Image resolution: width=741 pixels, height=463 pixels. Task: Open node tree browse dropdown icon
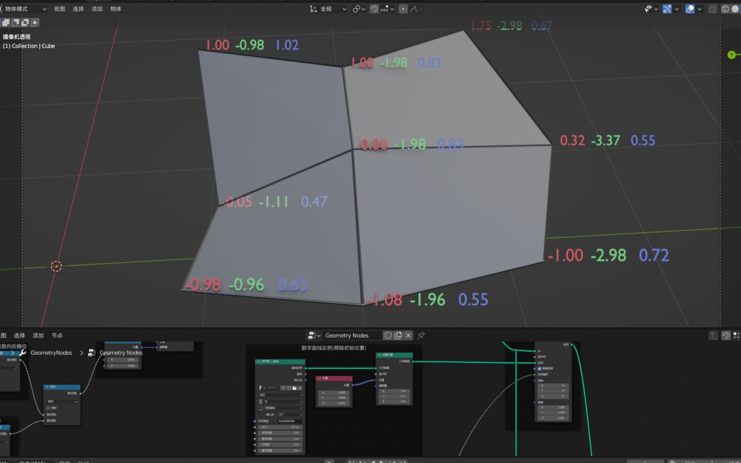tap(314, 335)
